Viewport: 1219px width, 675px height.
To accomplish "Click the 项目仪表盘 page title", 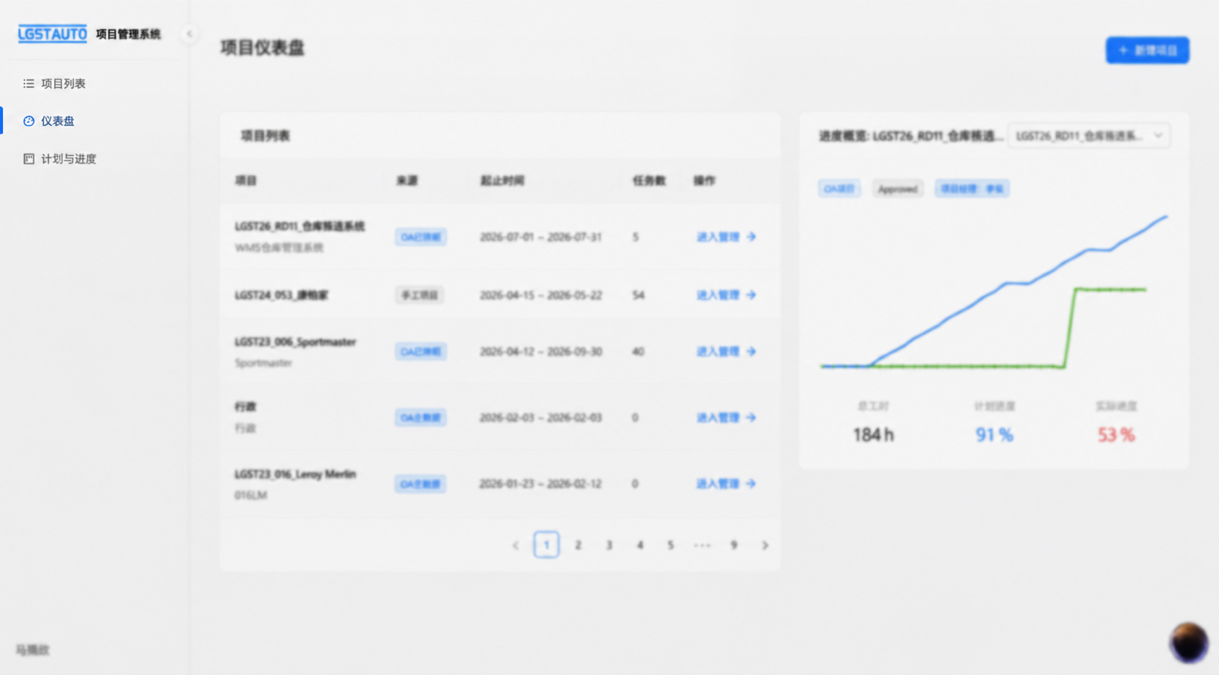I will (x=263, y=48).
